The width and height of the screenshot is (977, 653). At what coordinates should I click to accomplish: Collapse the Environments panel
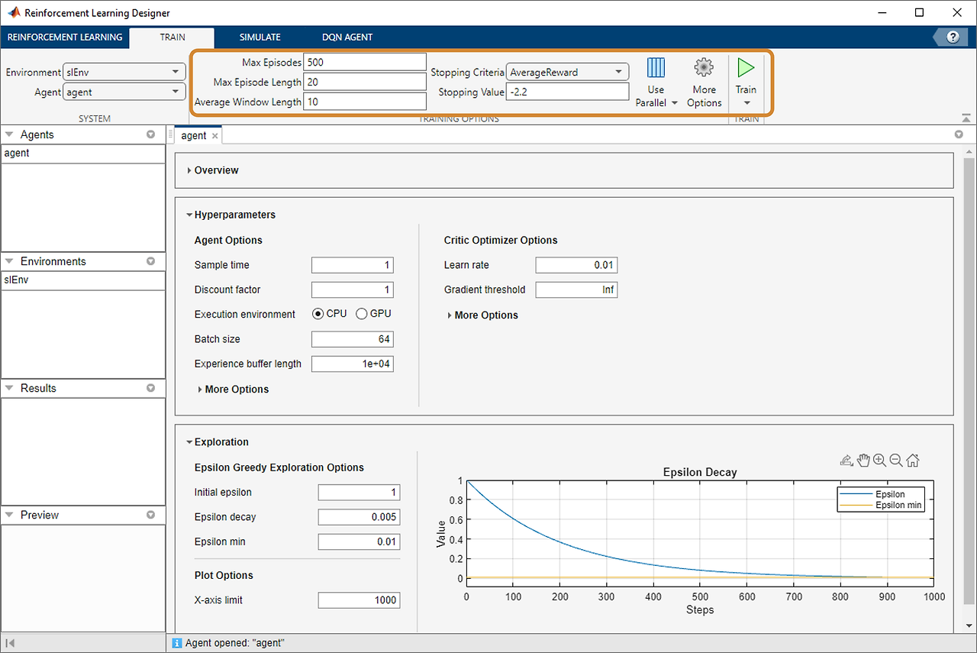(x=9, y=261)
